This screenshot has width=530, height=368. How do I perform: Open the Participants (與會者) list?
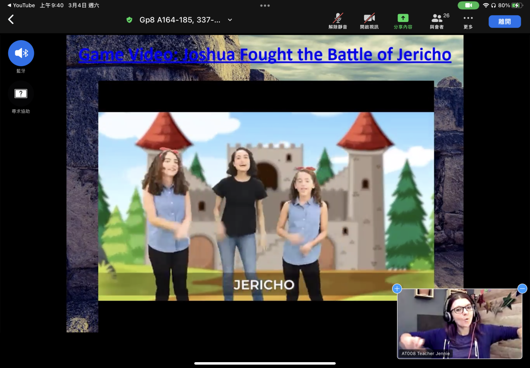click(x=437, y=21)
